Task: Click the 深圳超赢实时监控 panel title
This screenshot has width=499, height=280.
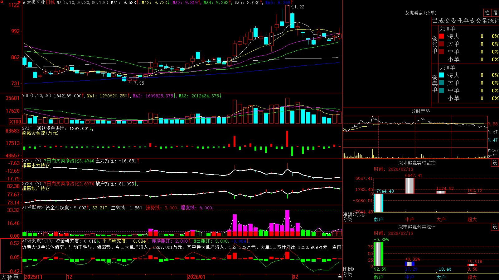Action: (417, 163)
